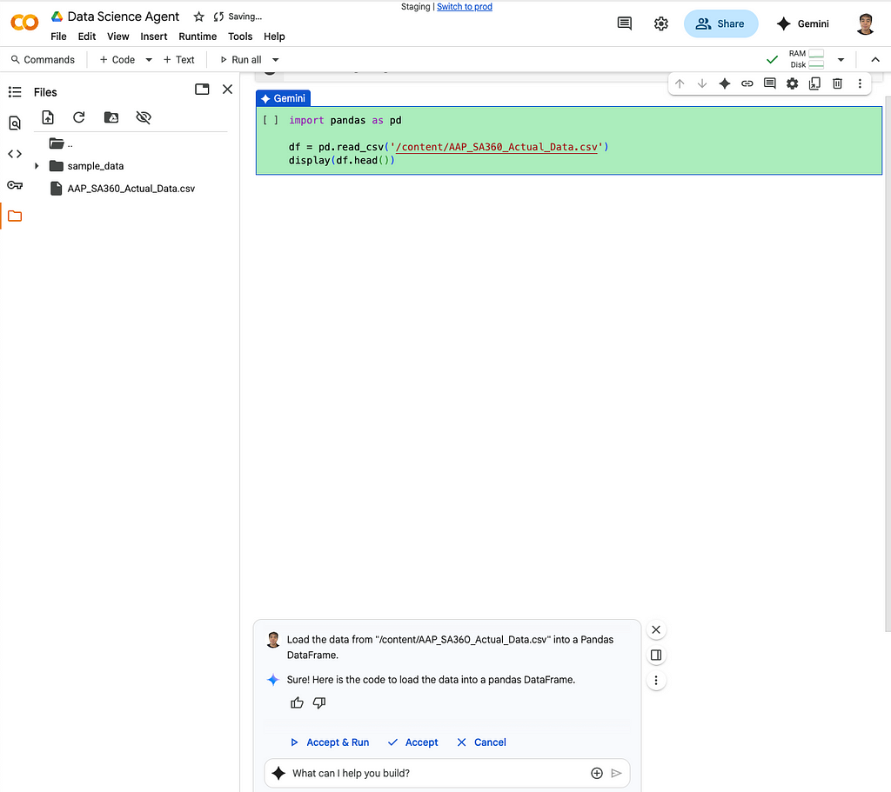Toggle the Files folder sidebar icon
This screenshot has height=792, width=891.
(x=15, y=216)
